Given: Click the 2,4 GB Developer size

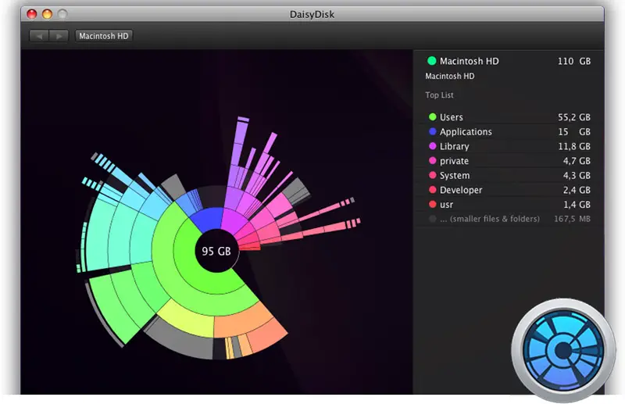Looking at the screenshot, I should (x=577, y=190).
